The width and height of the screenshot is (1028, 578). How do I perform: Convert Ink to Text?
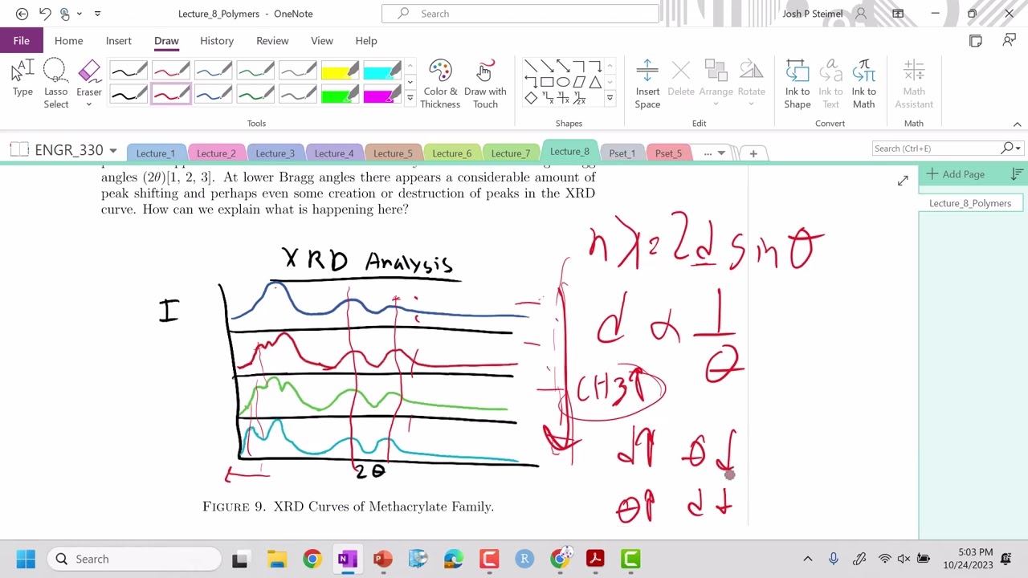(830, 83)
